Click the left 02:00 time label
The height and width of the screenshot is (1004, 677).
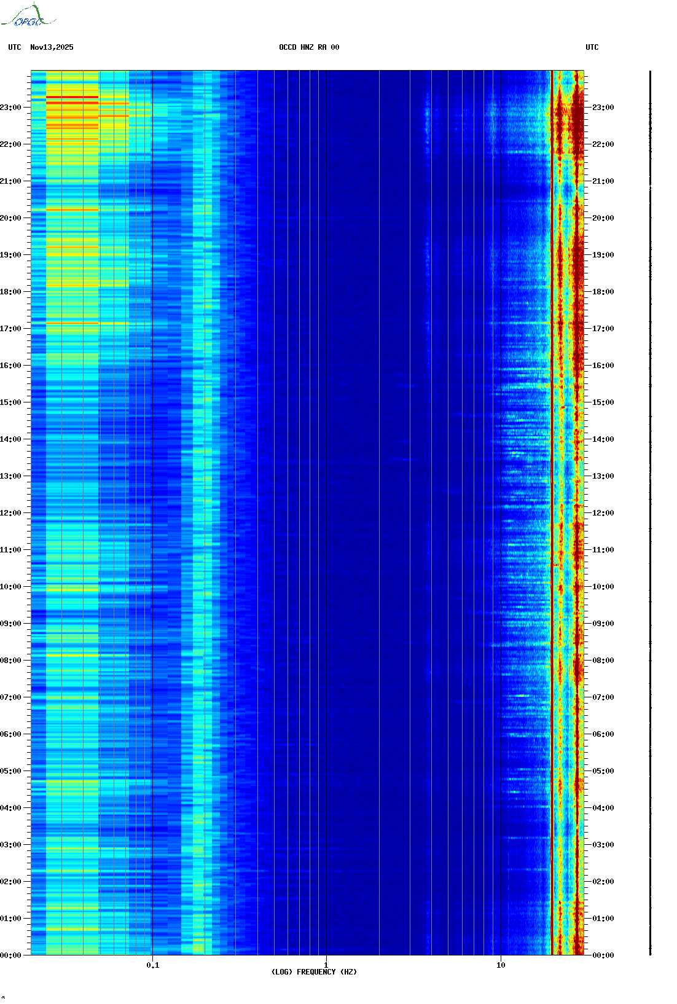click(10, 882)
